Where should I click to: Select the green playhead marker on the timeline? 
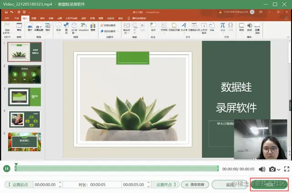(x=16, y=165)
